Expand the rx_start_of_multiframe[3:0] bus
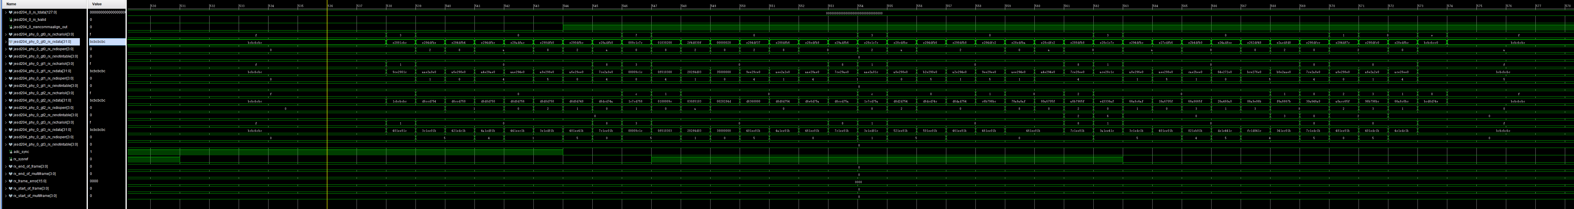The image size is (1574, 209). [6, 195]
